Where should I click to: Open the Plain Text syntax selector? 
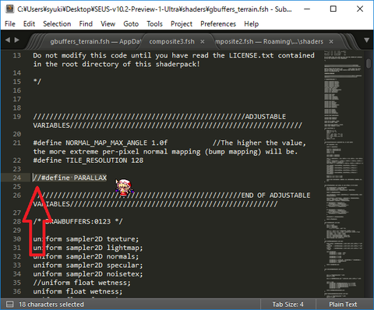[x=343, y=305]
